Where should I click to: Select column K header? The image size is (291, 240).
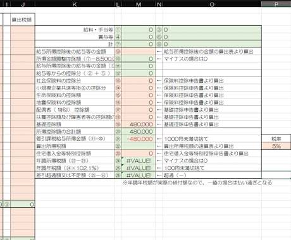(75, 4)
